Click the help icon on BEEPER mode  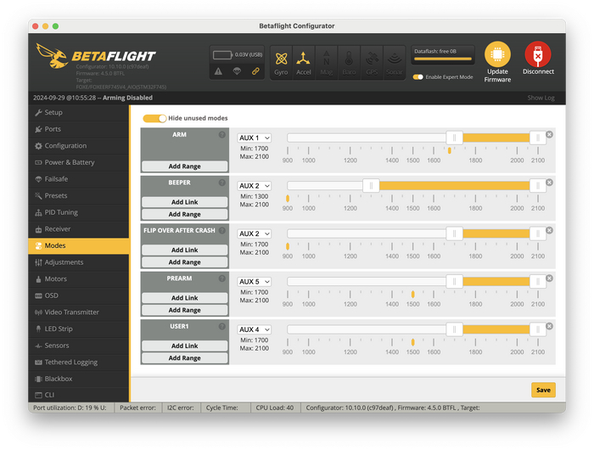tap(222, 183)
